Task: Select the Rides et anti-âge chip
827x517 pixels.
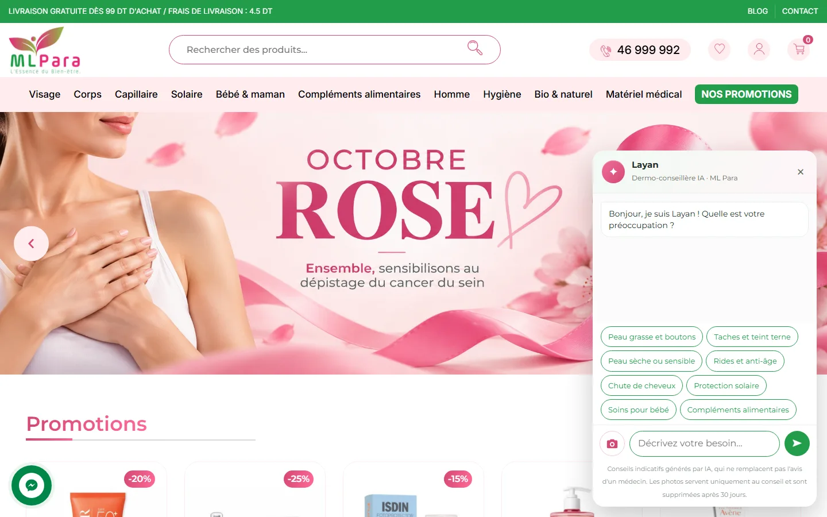Action: [745, 361]
